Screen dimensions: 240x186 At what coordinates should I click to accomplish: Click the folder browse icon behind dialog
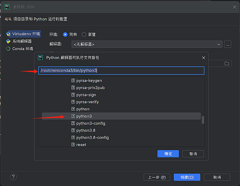[227, 63]
